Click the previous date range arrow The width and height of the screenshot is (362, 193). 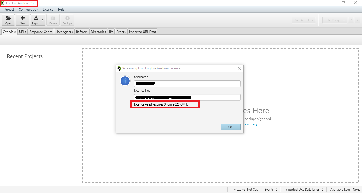(351, 20)
